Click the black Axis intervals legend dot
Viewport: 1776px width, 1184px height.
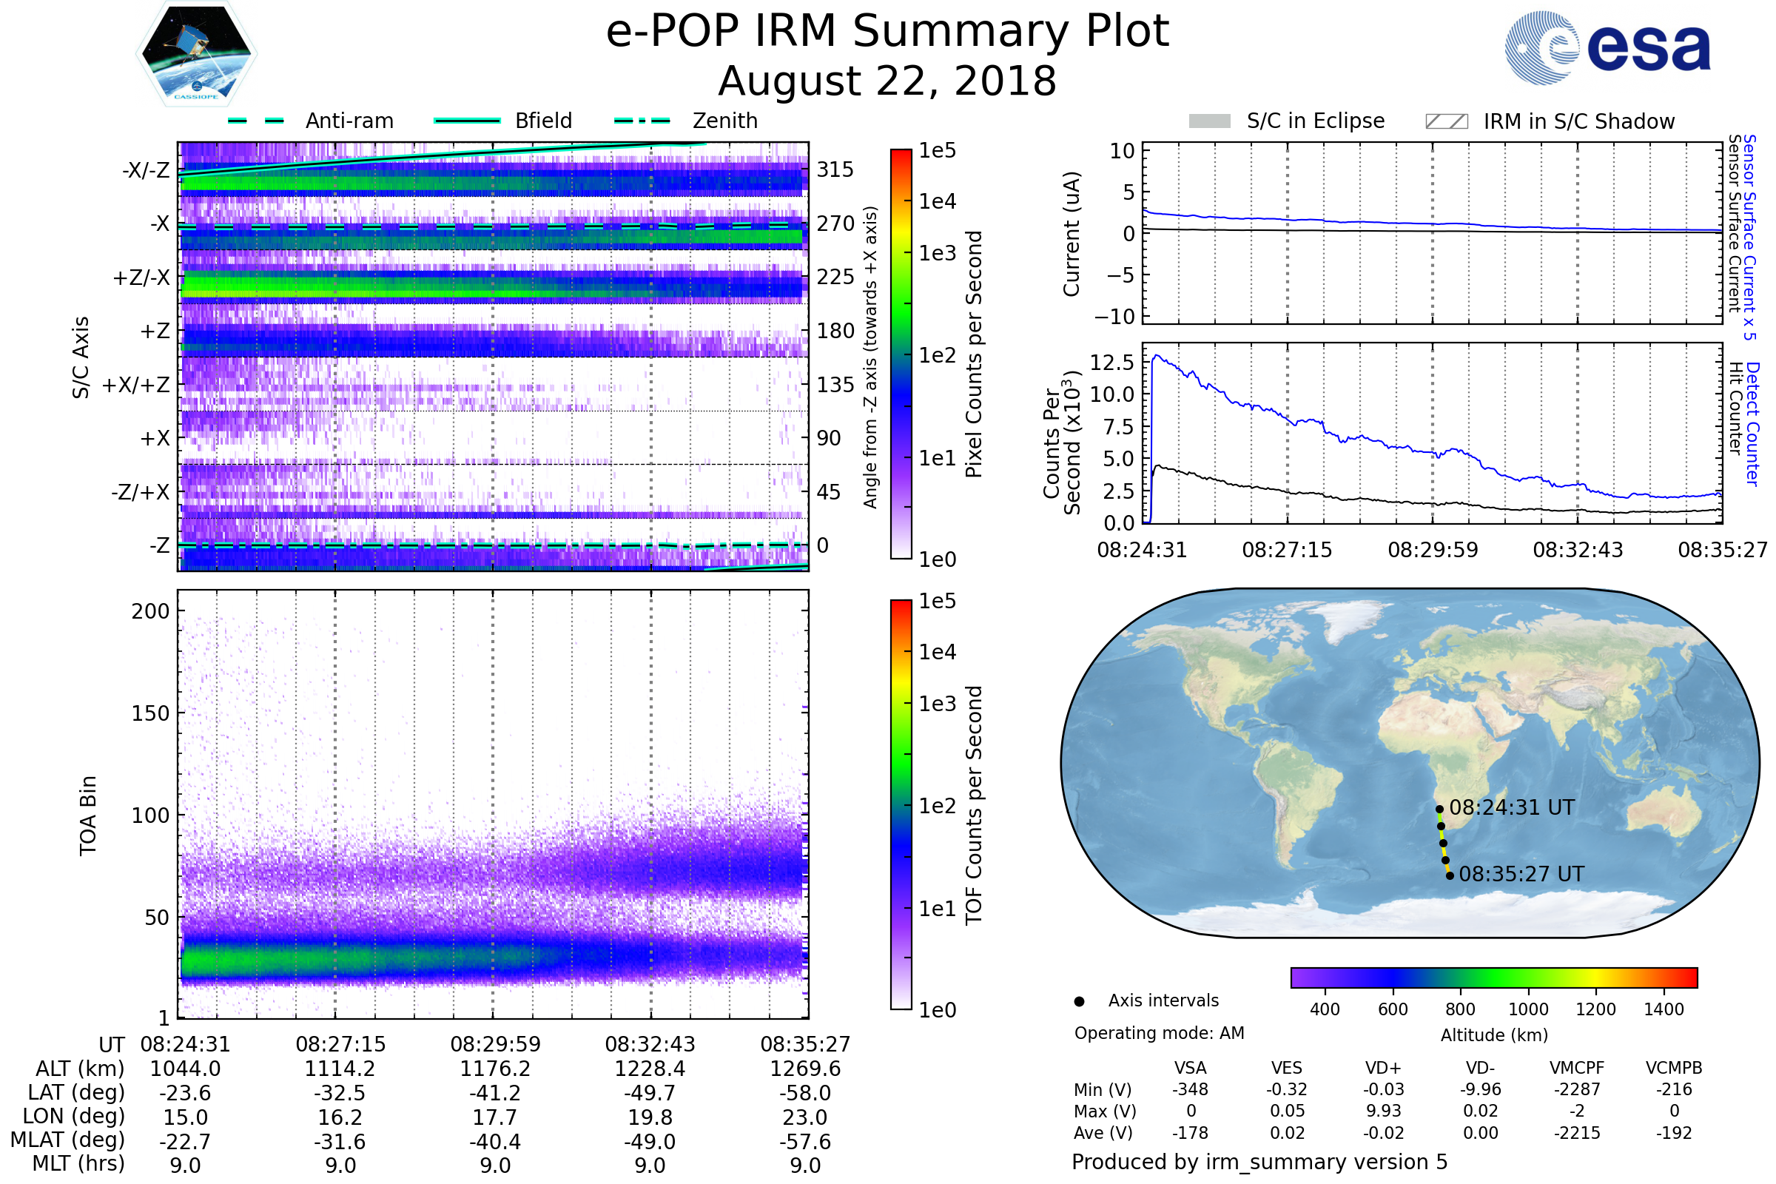click(x=1079, y=1001)
